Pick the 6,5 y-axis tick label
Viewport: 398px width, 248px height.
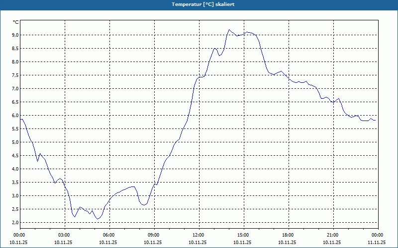tap(15, 102)
